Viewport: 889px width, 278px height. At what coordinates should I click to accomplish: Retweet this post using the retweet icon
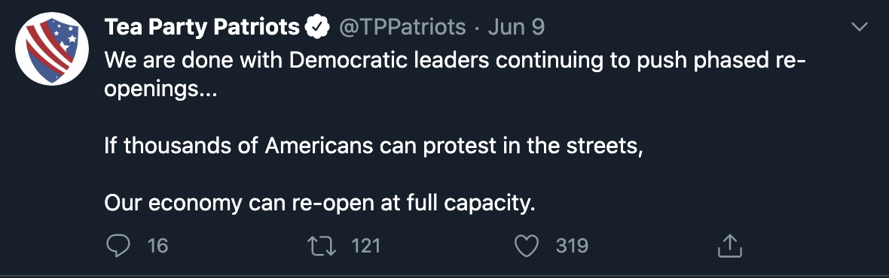(x=322, y=246)
